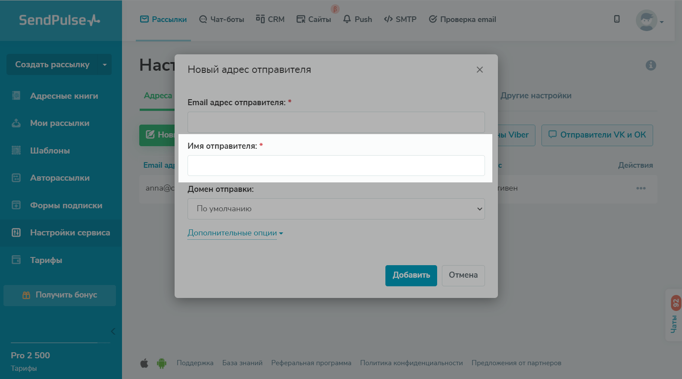Open Адресные книги in the sidebar
Screen dimensions: 682x379
[64, 96]
